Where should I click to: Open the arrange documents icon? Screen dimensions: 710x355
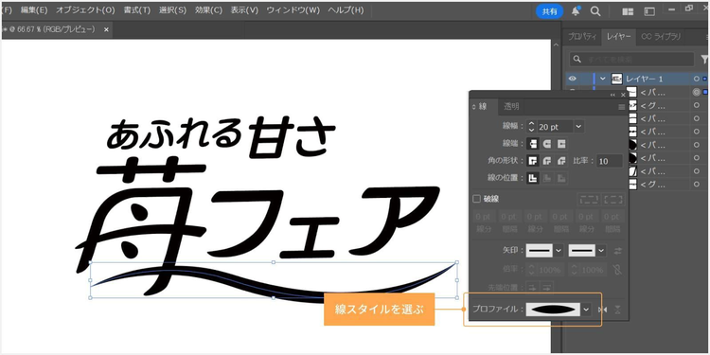tap(628, 11)
